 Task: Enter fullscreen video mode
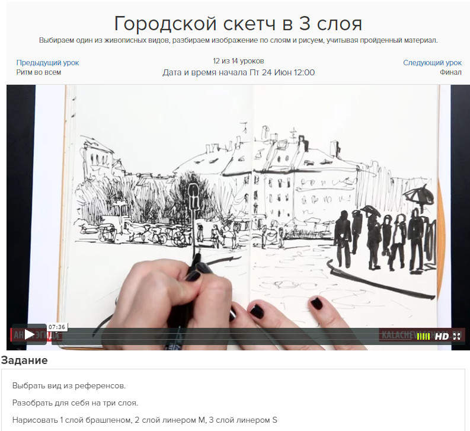[x=457, y=336]
